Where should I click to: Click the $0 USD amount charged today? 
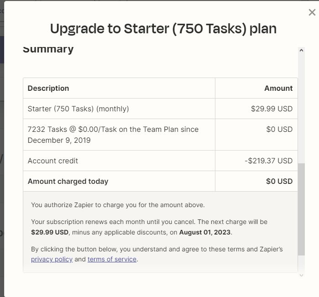(x=279, y=181)
